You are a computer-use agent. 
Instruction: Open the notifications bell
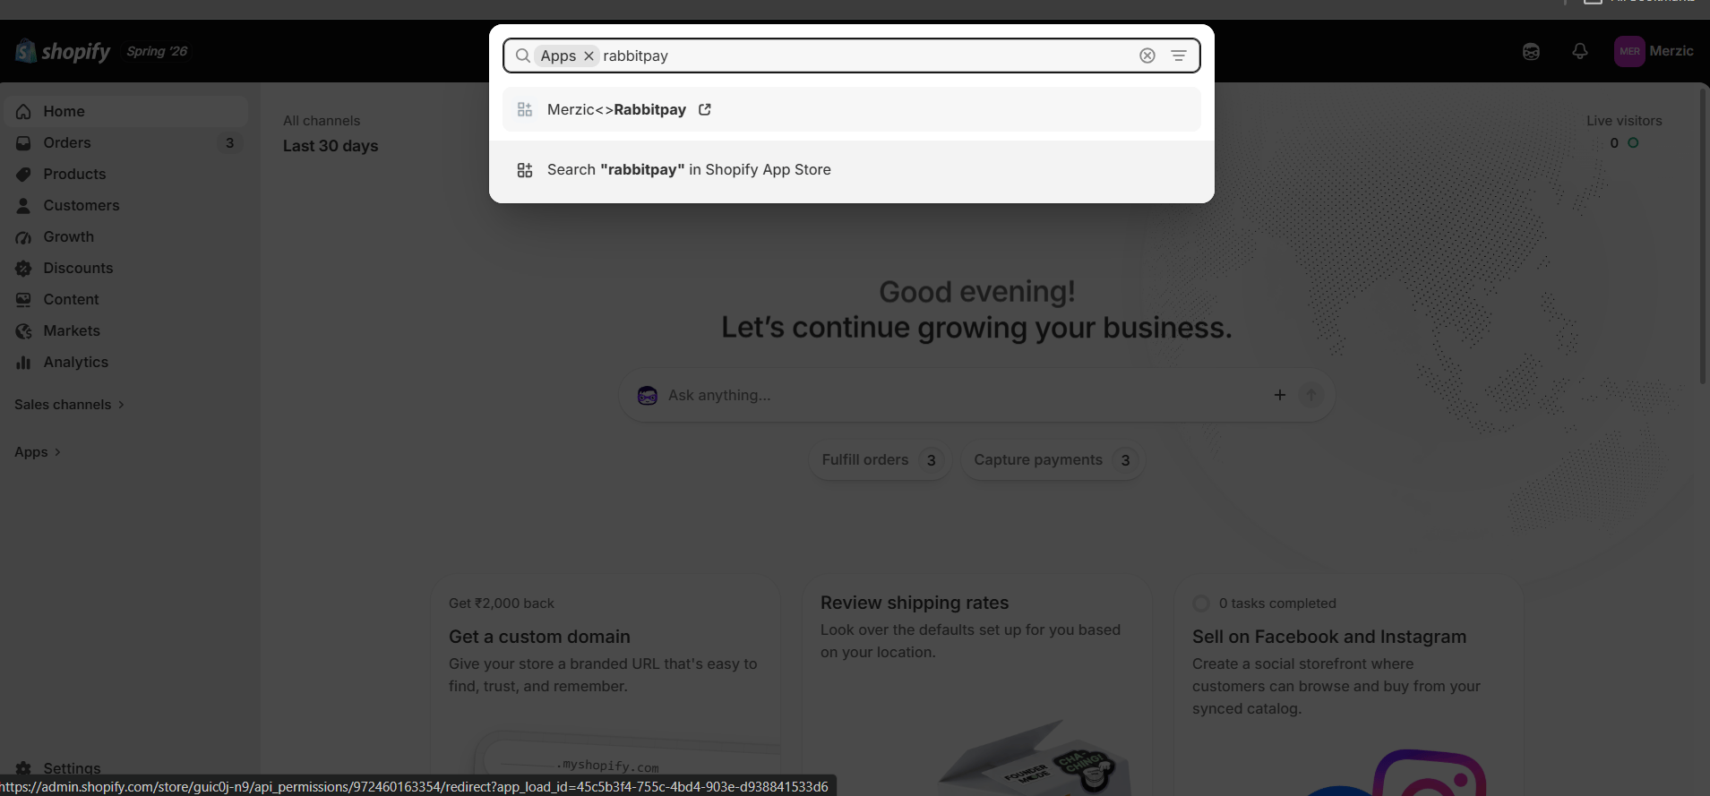[1580, 51]
